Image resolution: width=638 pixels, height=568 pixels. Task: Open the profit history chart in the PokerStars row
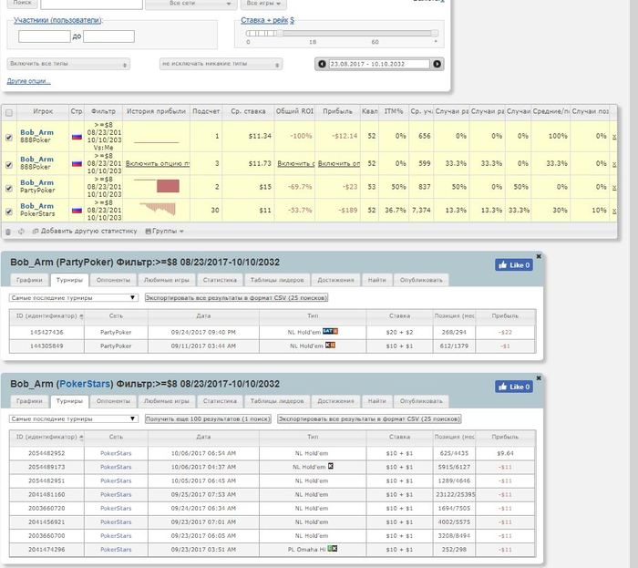pos(157,209)
